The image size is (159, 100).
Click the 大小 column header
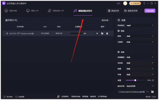coord(45,27)
